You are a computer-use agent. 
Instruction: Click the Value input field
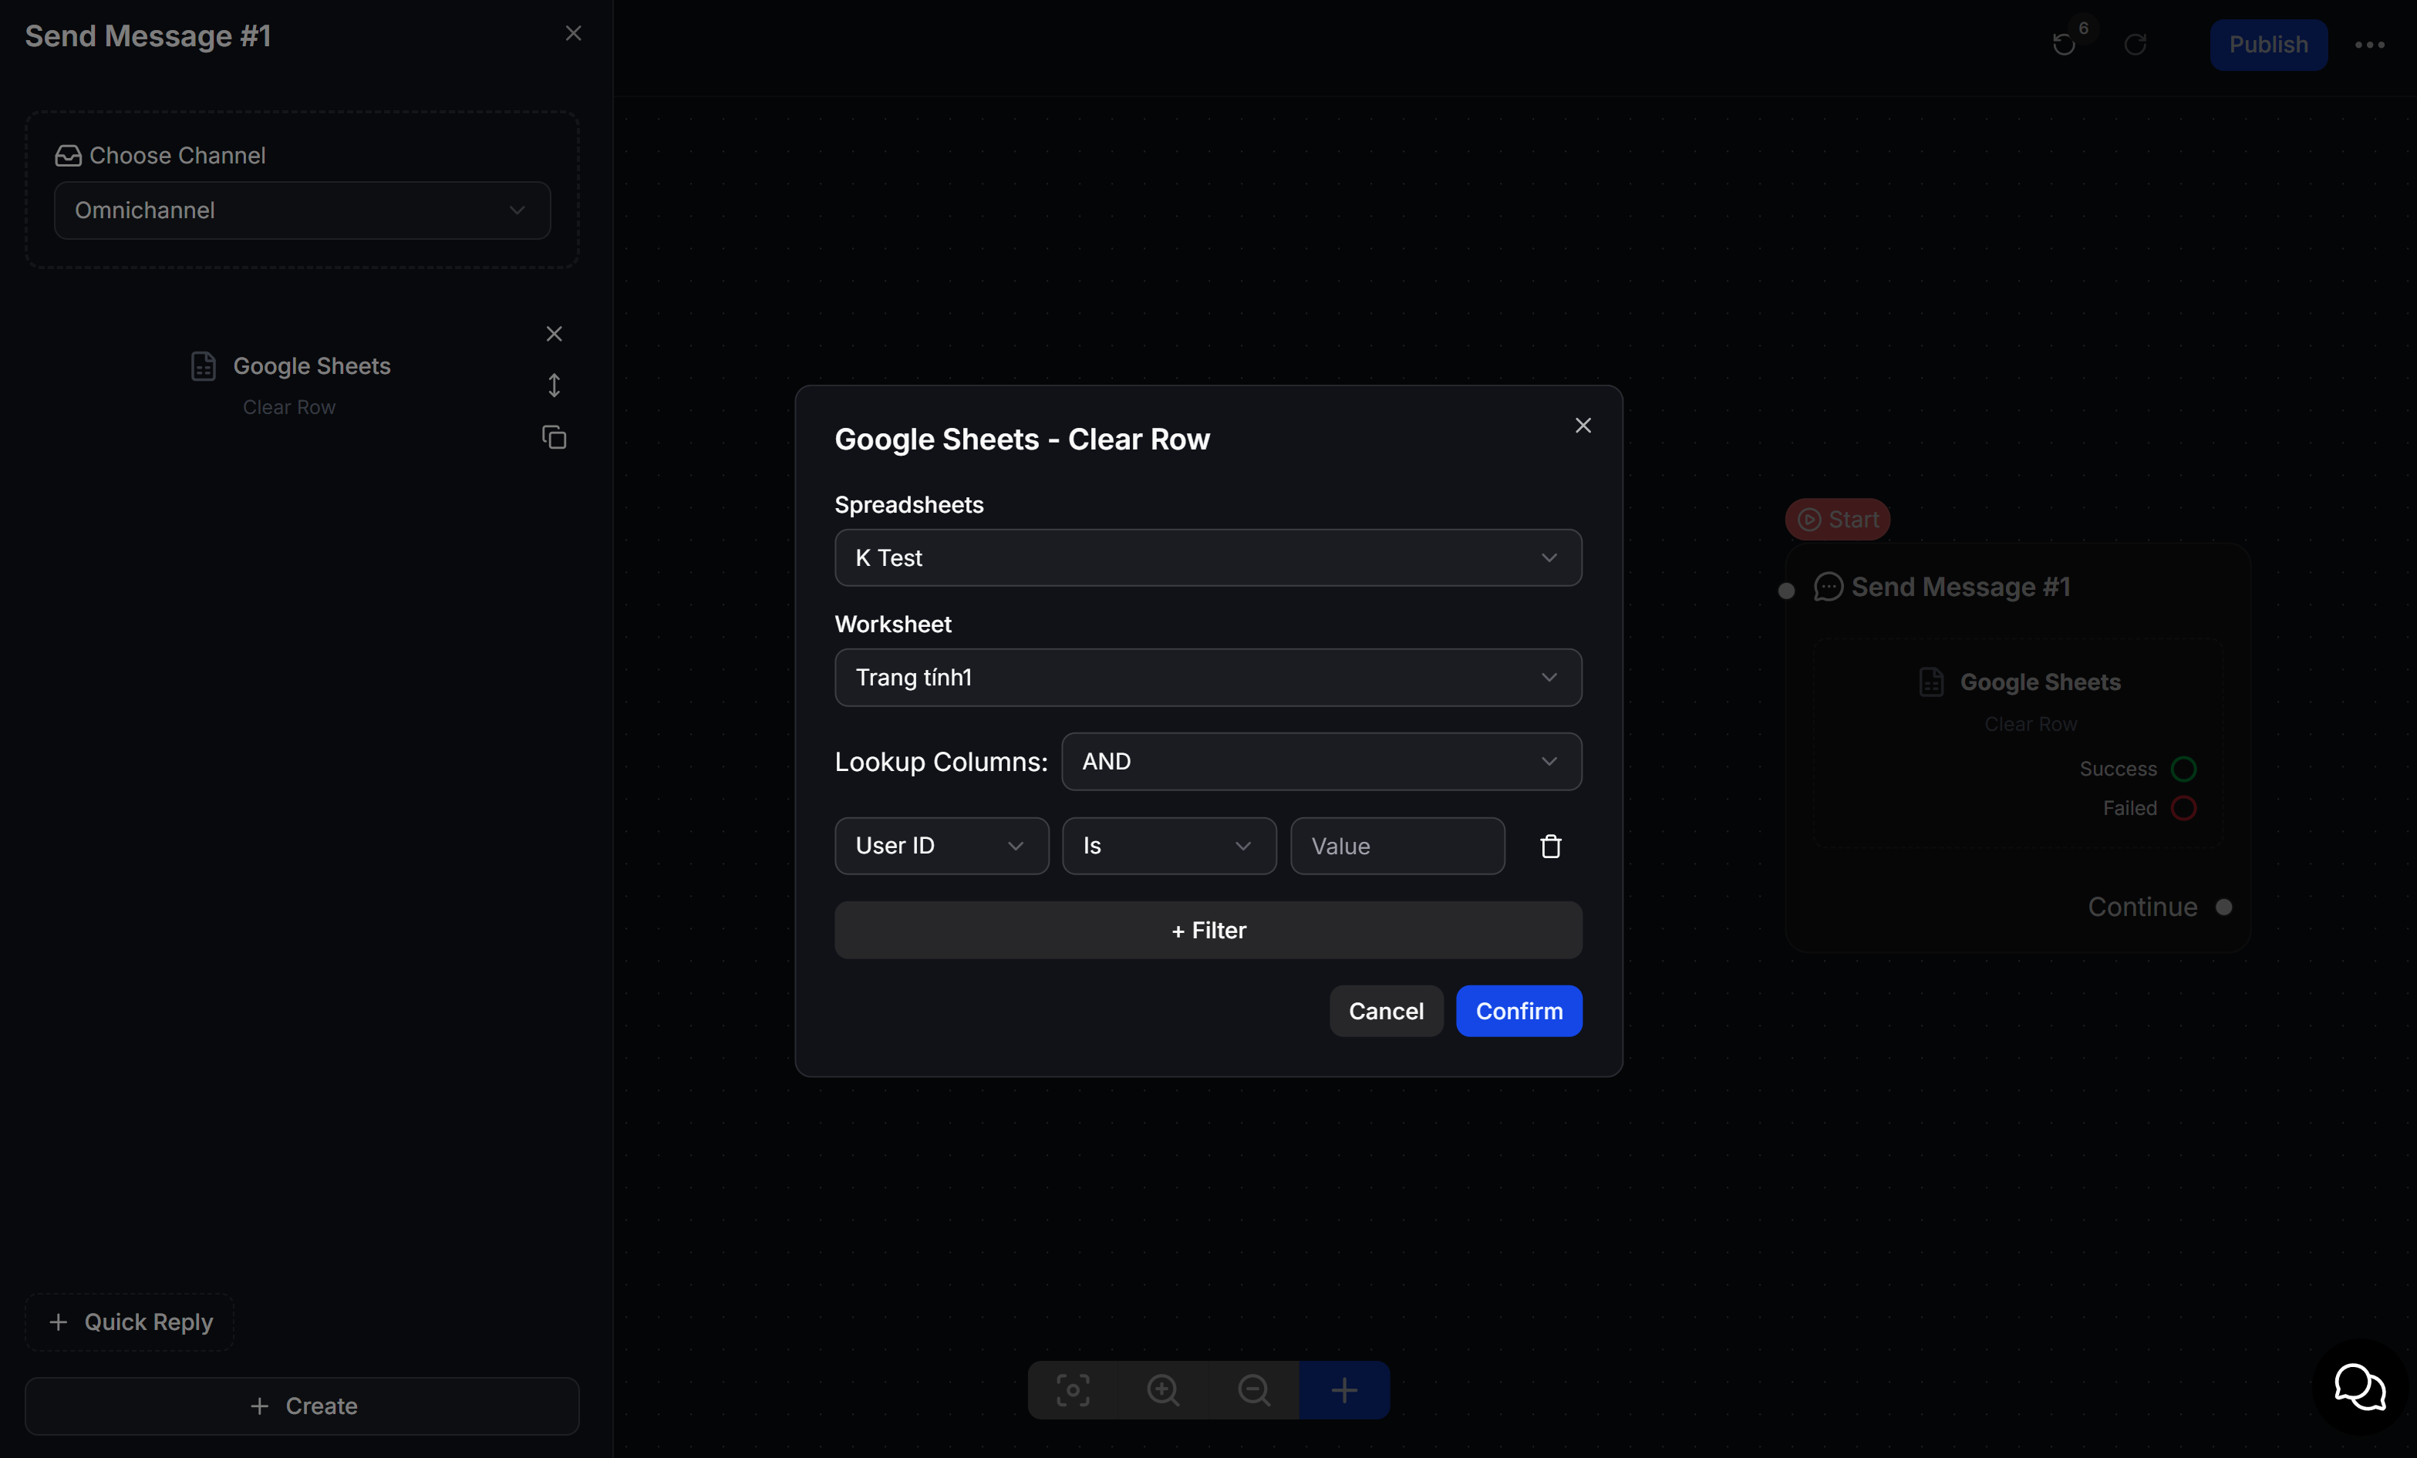click(1397, 846)
